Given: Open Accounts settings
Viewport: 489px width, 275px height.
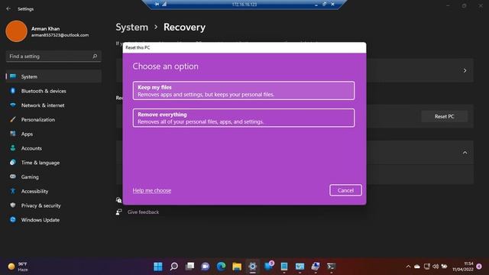Looking at the screenshot, I should click(x=53, y=148).
